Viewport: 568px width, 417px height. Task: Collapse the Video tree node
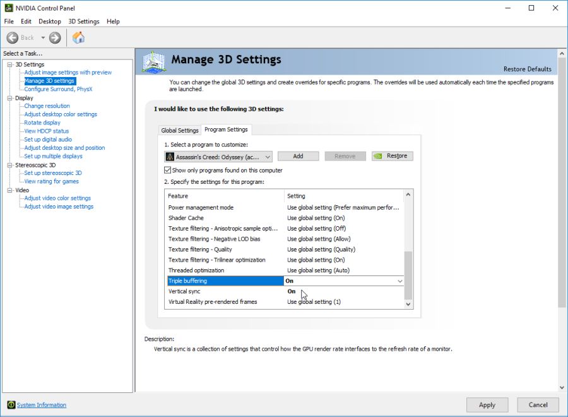pyautogui.click(x=9, y=190)
